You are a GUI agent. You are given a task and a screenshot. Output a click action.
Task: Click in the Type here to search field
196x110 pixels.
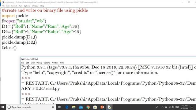pyautogui.click(x=31, y=107)
